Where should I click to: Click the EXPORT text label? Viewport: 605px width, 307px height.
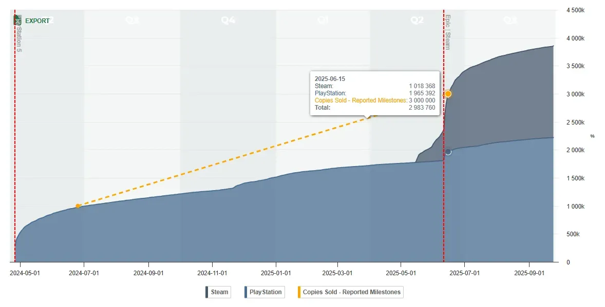37,21
